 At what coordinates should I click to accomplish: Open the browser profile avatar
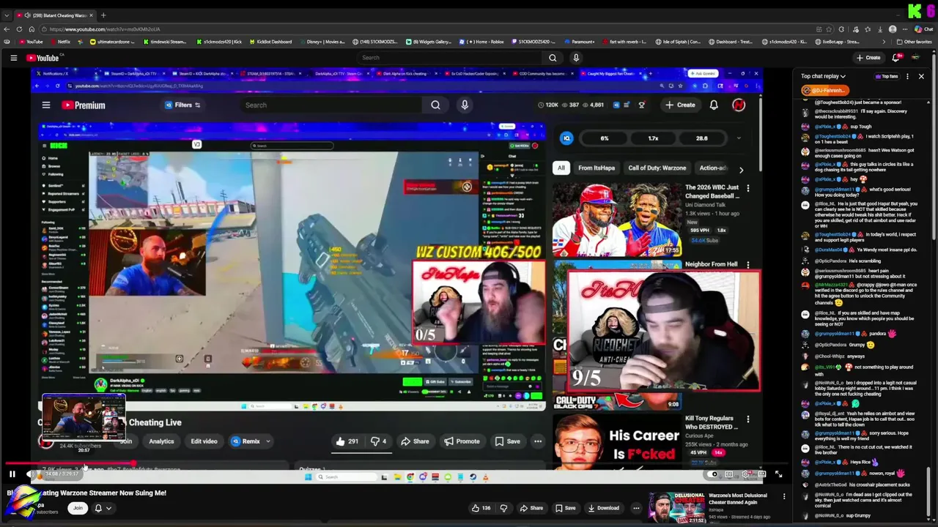(893, 29)
